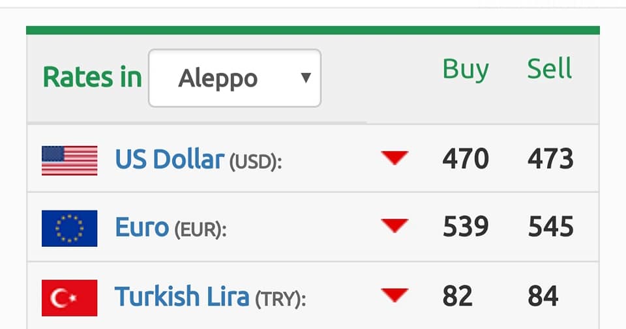Open the Euro (EUR) link
Viewport: 626px width, 329px height.
point(171,228)
